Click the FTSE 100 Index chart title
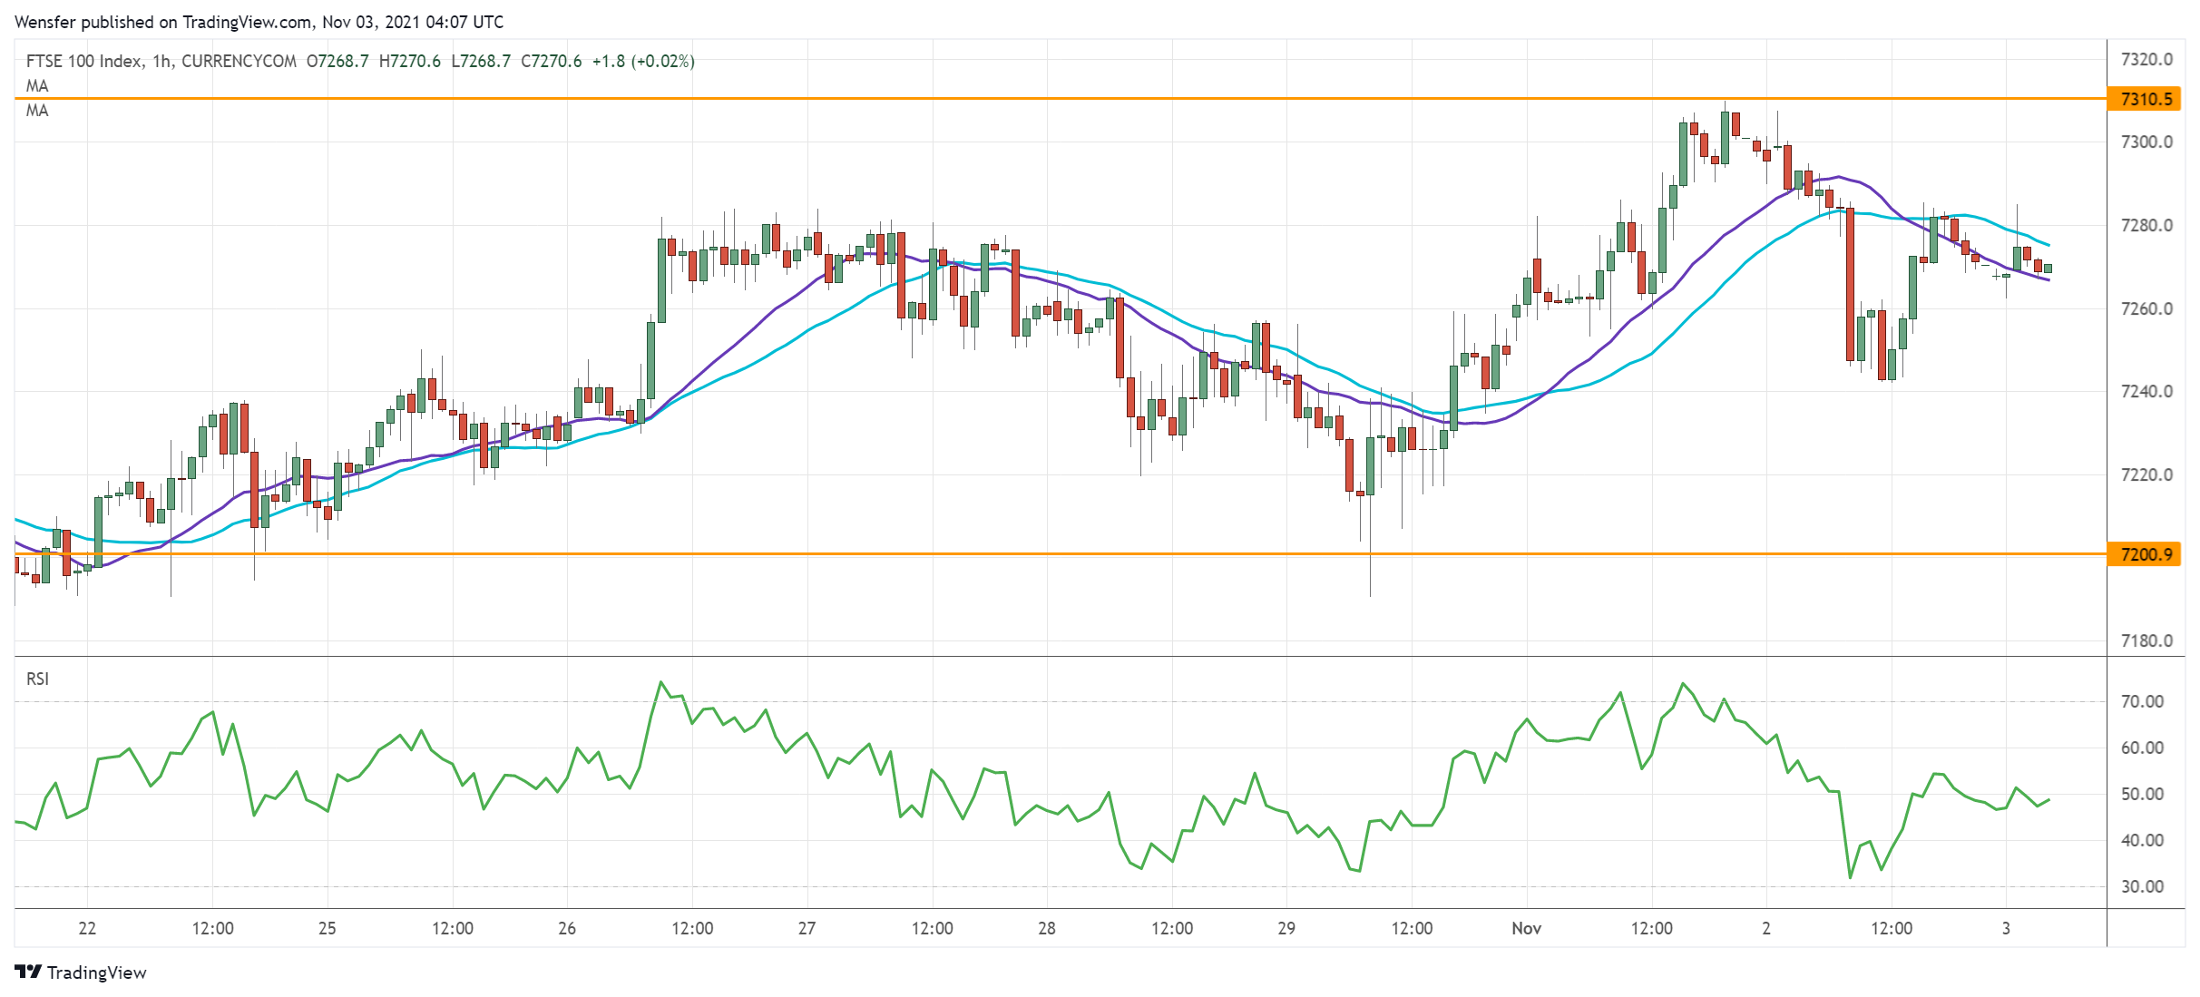Screen dimensions: 2200x997 [83, 61]
